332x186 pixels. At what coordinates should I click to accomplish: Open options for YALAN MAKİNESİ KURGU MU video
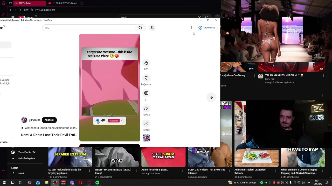point(324,75)
